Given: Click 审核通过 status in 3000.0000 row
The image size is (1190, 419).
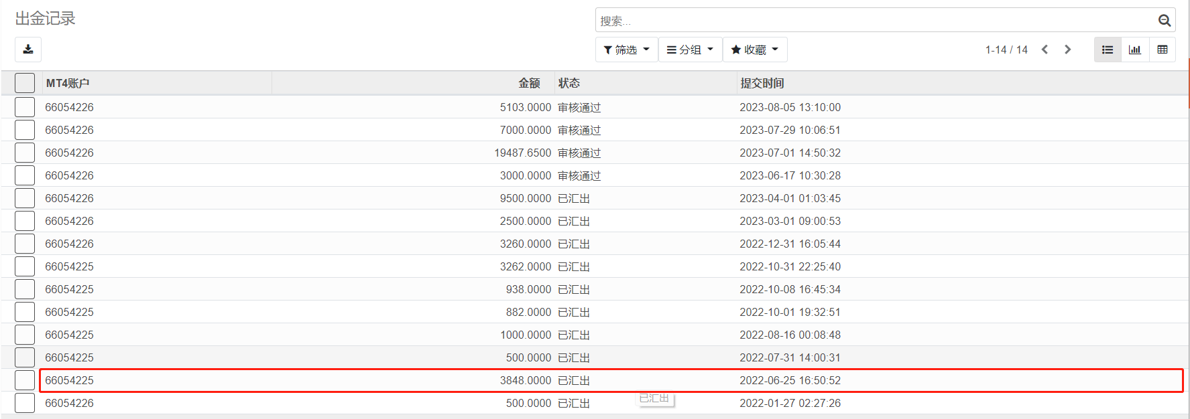Looking at the screenshot, I should point(579,175).
